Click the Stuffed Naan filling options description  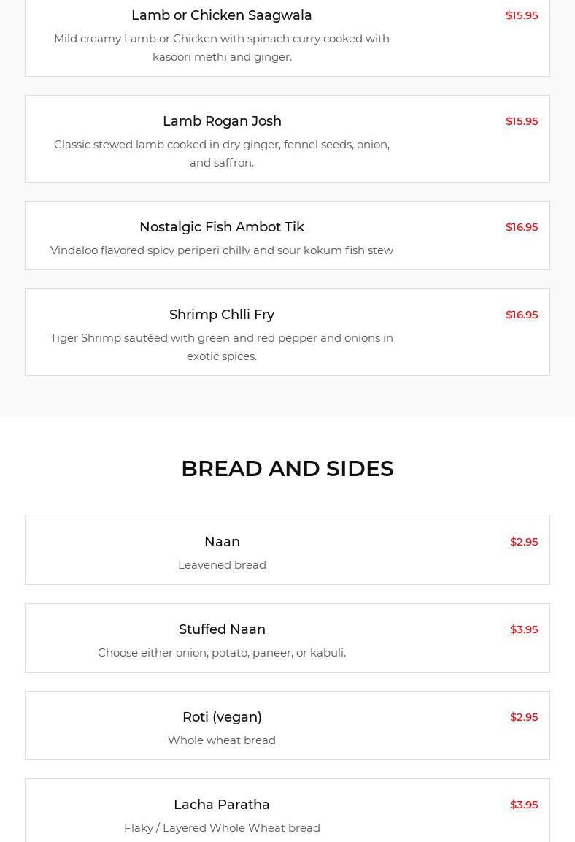click(x=222, y=653)
